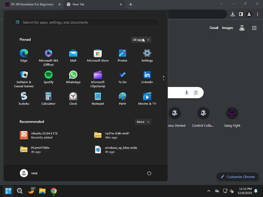Click Customize Chrome button
The image size is (263, 197).
[x=238, y=177]
